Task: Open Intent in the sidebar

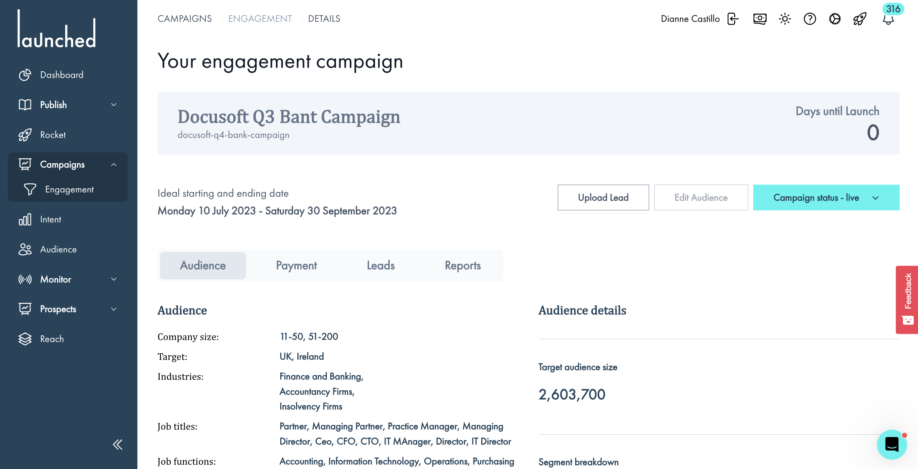Action: coord(51,219)
